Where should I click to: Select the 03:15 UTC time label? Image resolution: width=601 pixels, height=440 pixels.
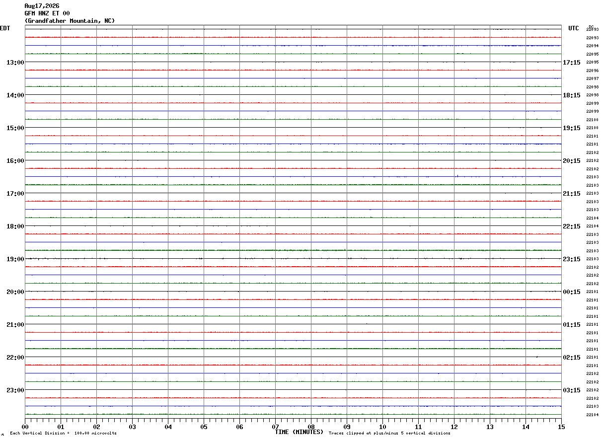[x=572, y=390]
